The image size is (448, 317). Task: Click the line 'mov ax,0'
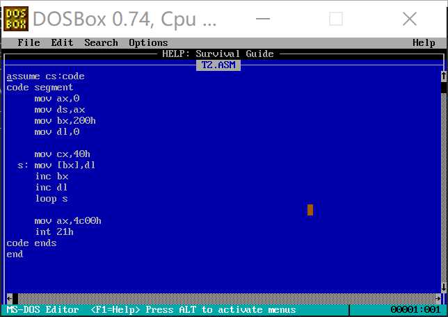pyautogui.click(x=57, y=99)
